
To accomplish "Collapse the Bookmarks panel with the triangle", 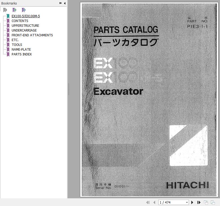I will [x=65, y=3].
